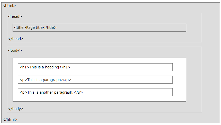221x125 pixels.
Task: Click the opening <h1> tag
Action: click(x=24, y=67)
